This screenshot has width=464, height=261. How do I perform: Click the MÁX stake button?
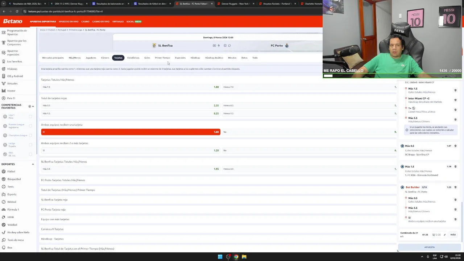tap(453, 235)
